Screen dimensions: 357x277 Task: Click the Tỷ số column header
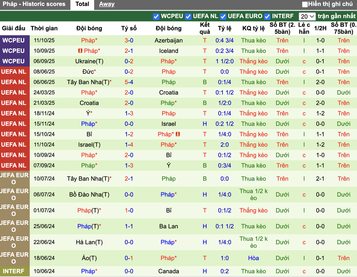129,28
